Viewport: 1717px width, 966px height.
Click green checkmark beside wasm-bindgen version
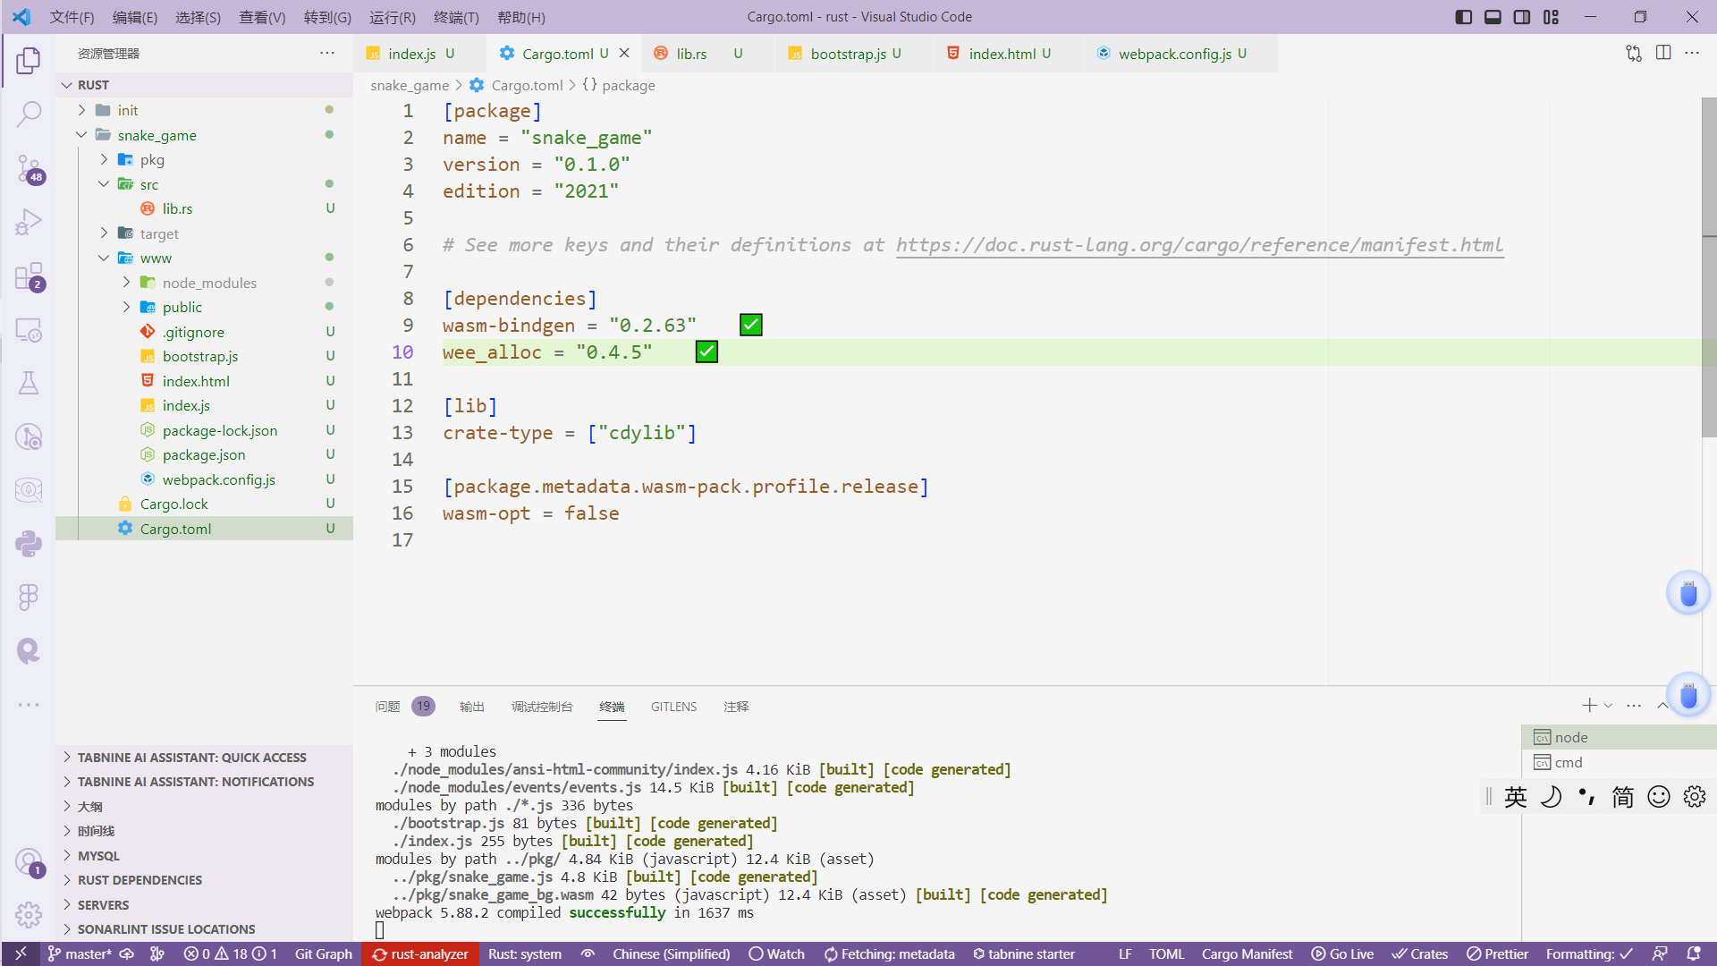tap(751, 325)
